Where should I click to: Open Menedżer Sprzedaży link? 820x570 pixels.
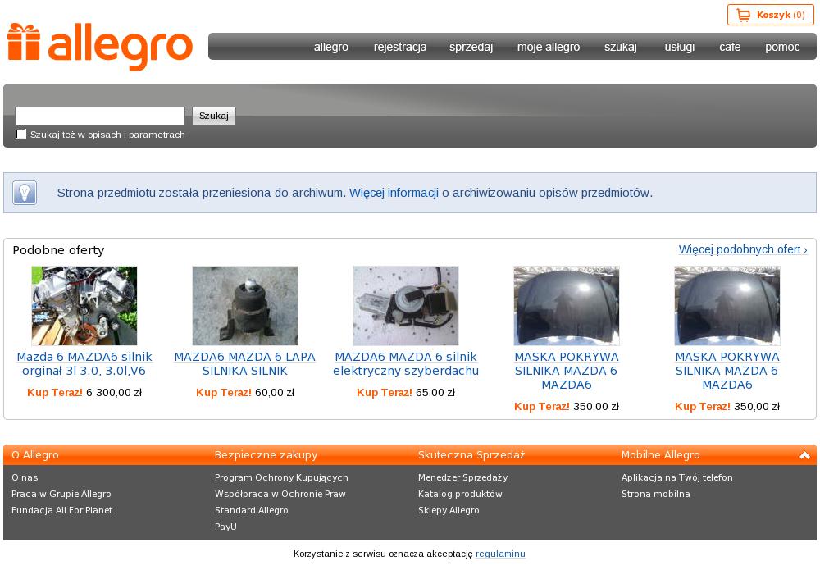point(462,477)
